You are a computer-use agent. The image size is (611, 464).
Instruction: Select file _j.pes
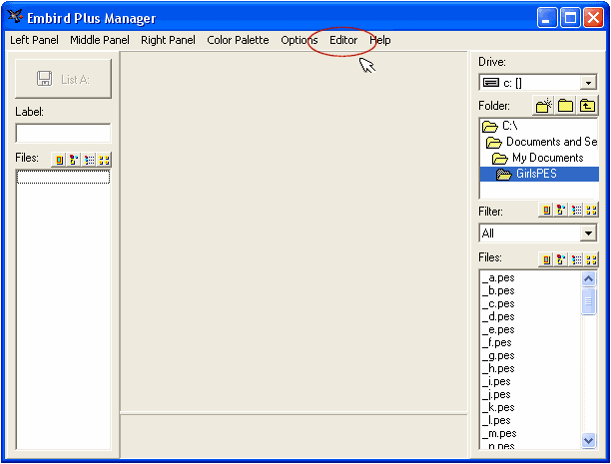coord(496,394)
